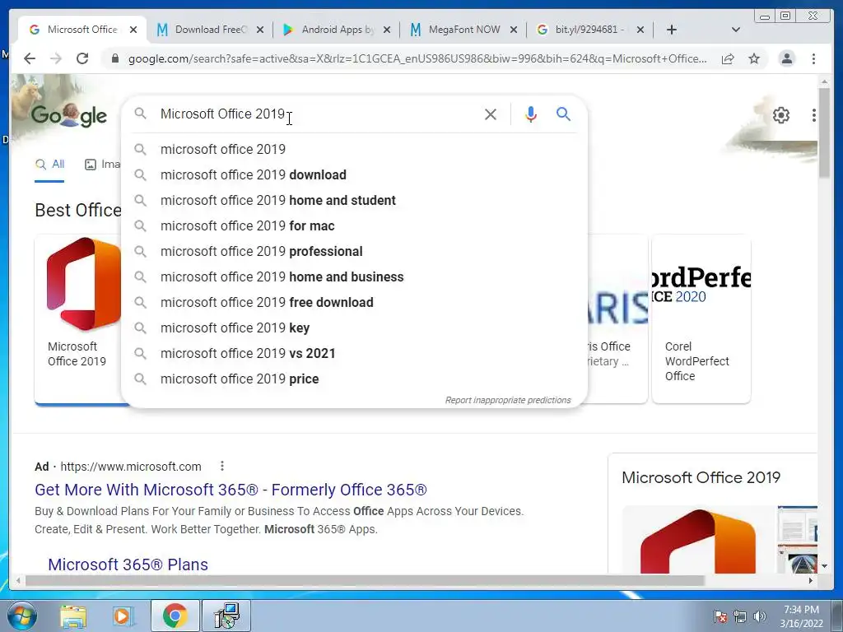The width and height of the screenshot is (843, 632).
Task: Choose suggestion "microsoft office 2019 free download"
Action: click(354, 303)
